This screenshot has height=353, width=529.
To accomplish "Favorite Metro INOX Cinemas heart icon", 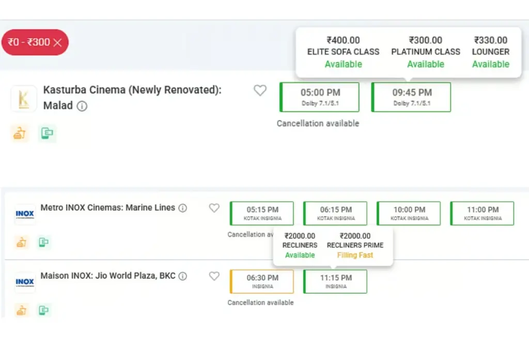I will (214, 208).
